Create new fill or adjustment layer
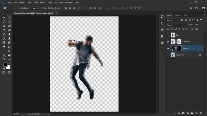This screenshot has width=207, height=116. (x=188, y=113)
